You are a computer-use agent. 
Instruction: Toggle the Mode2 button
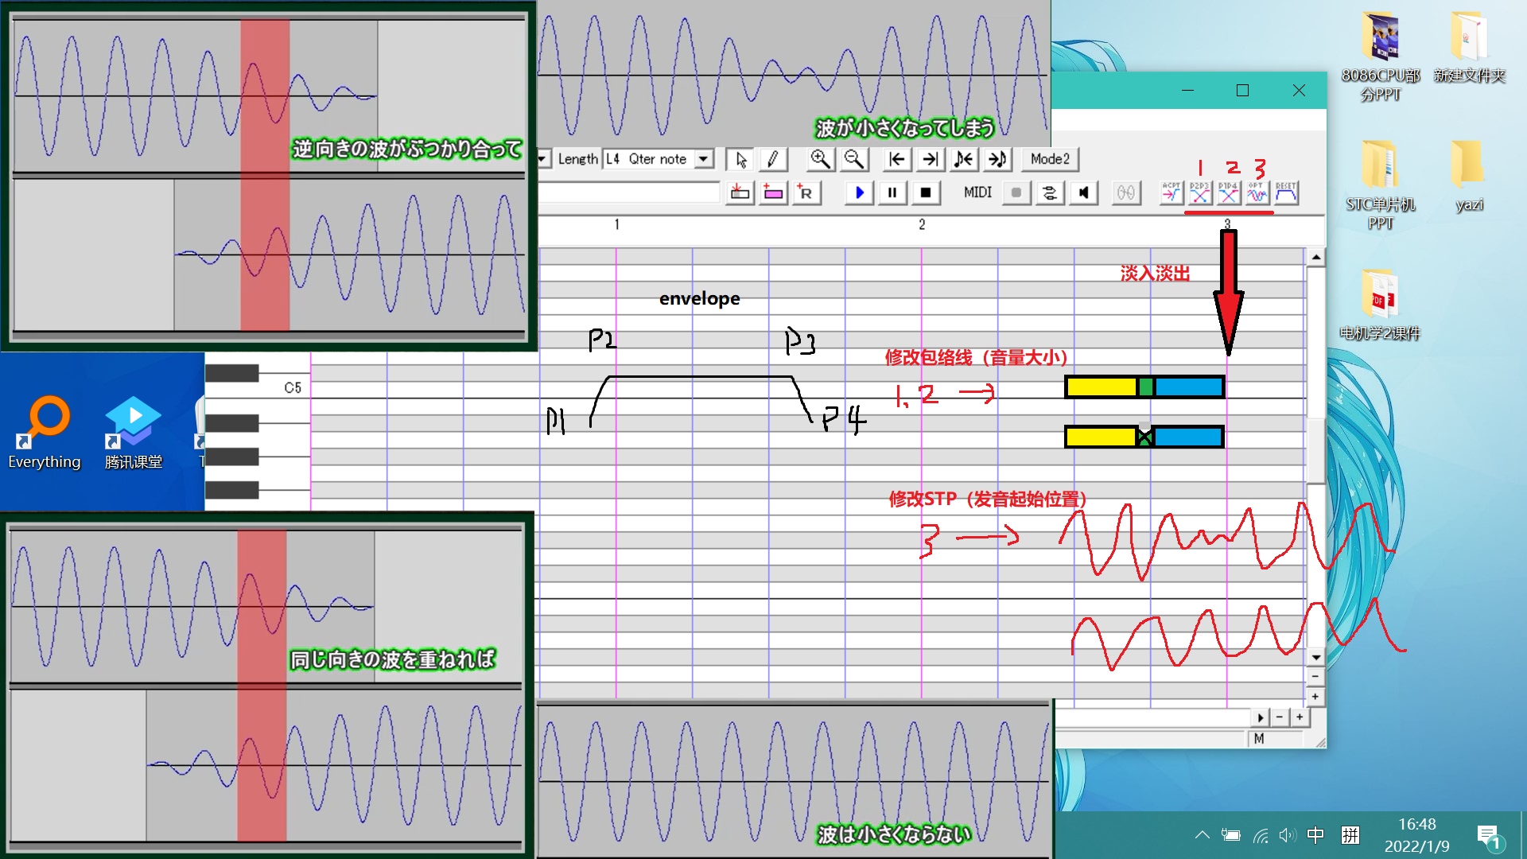click(x=1050, y=159)
